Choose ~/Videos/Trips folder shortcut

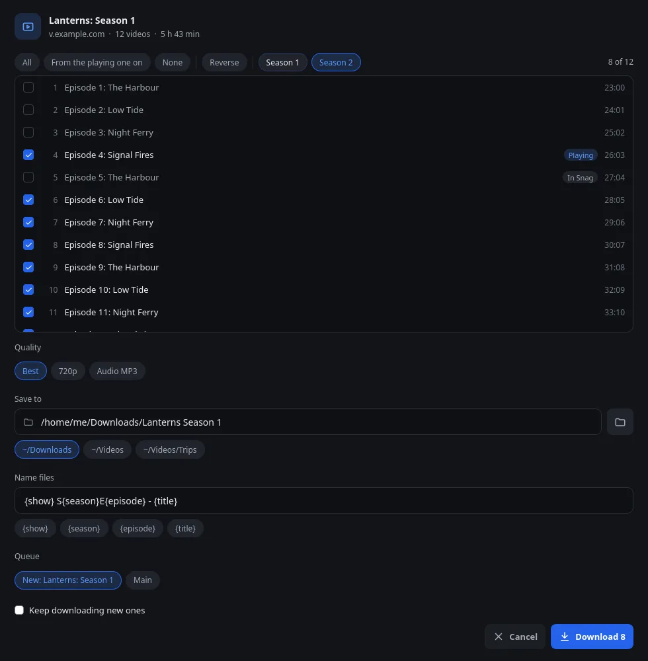pyautogui.click(x=170, y=449)
